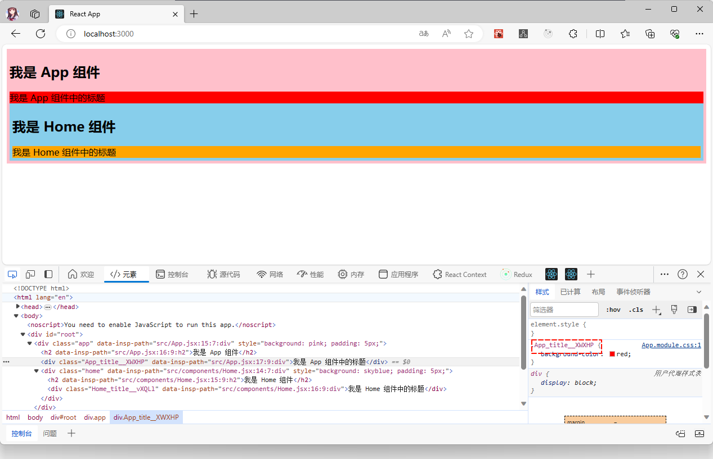Viewport: 713px width, 459px height.
Task: Click the DevTools help question-mark icon
Action: pos(683,274)
